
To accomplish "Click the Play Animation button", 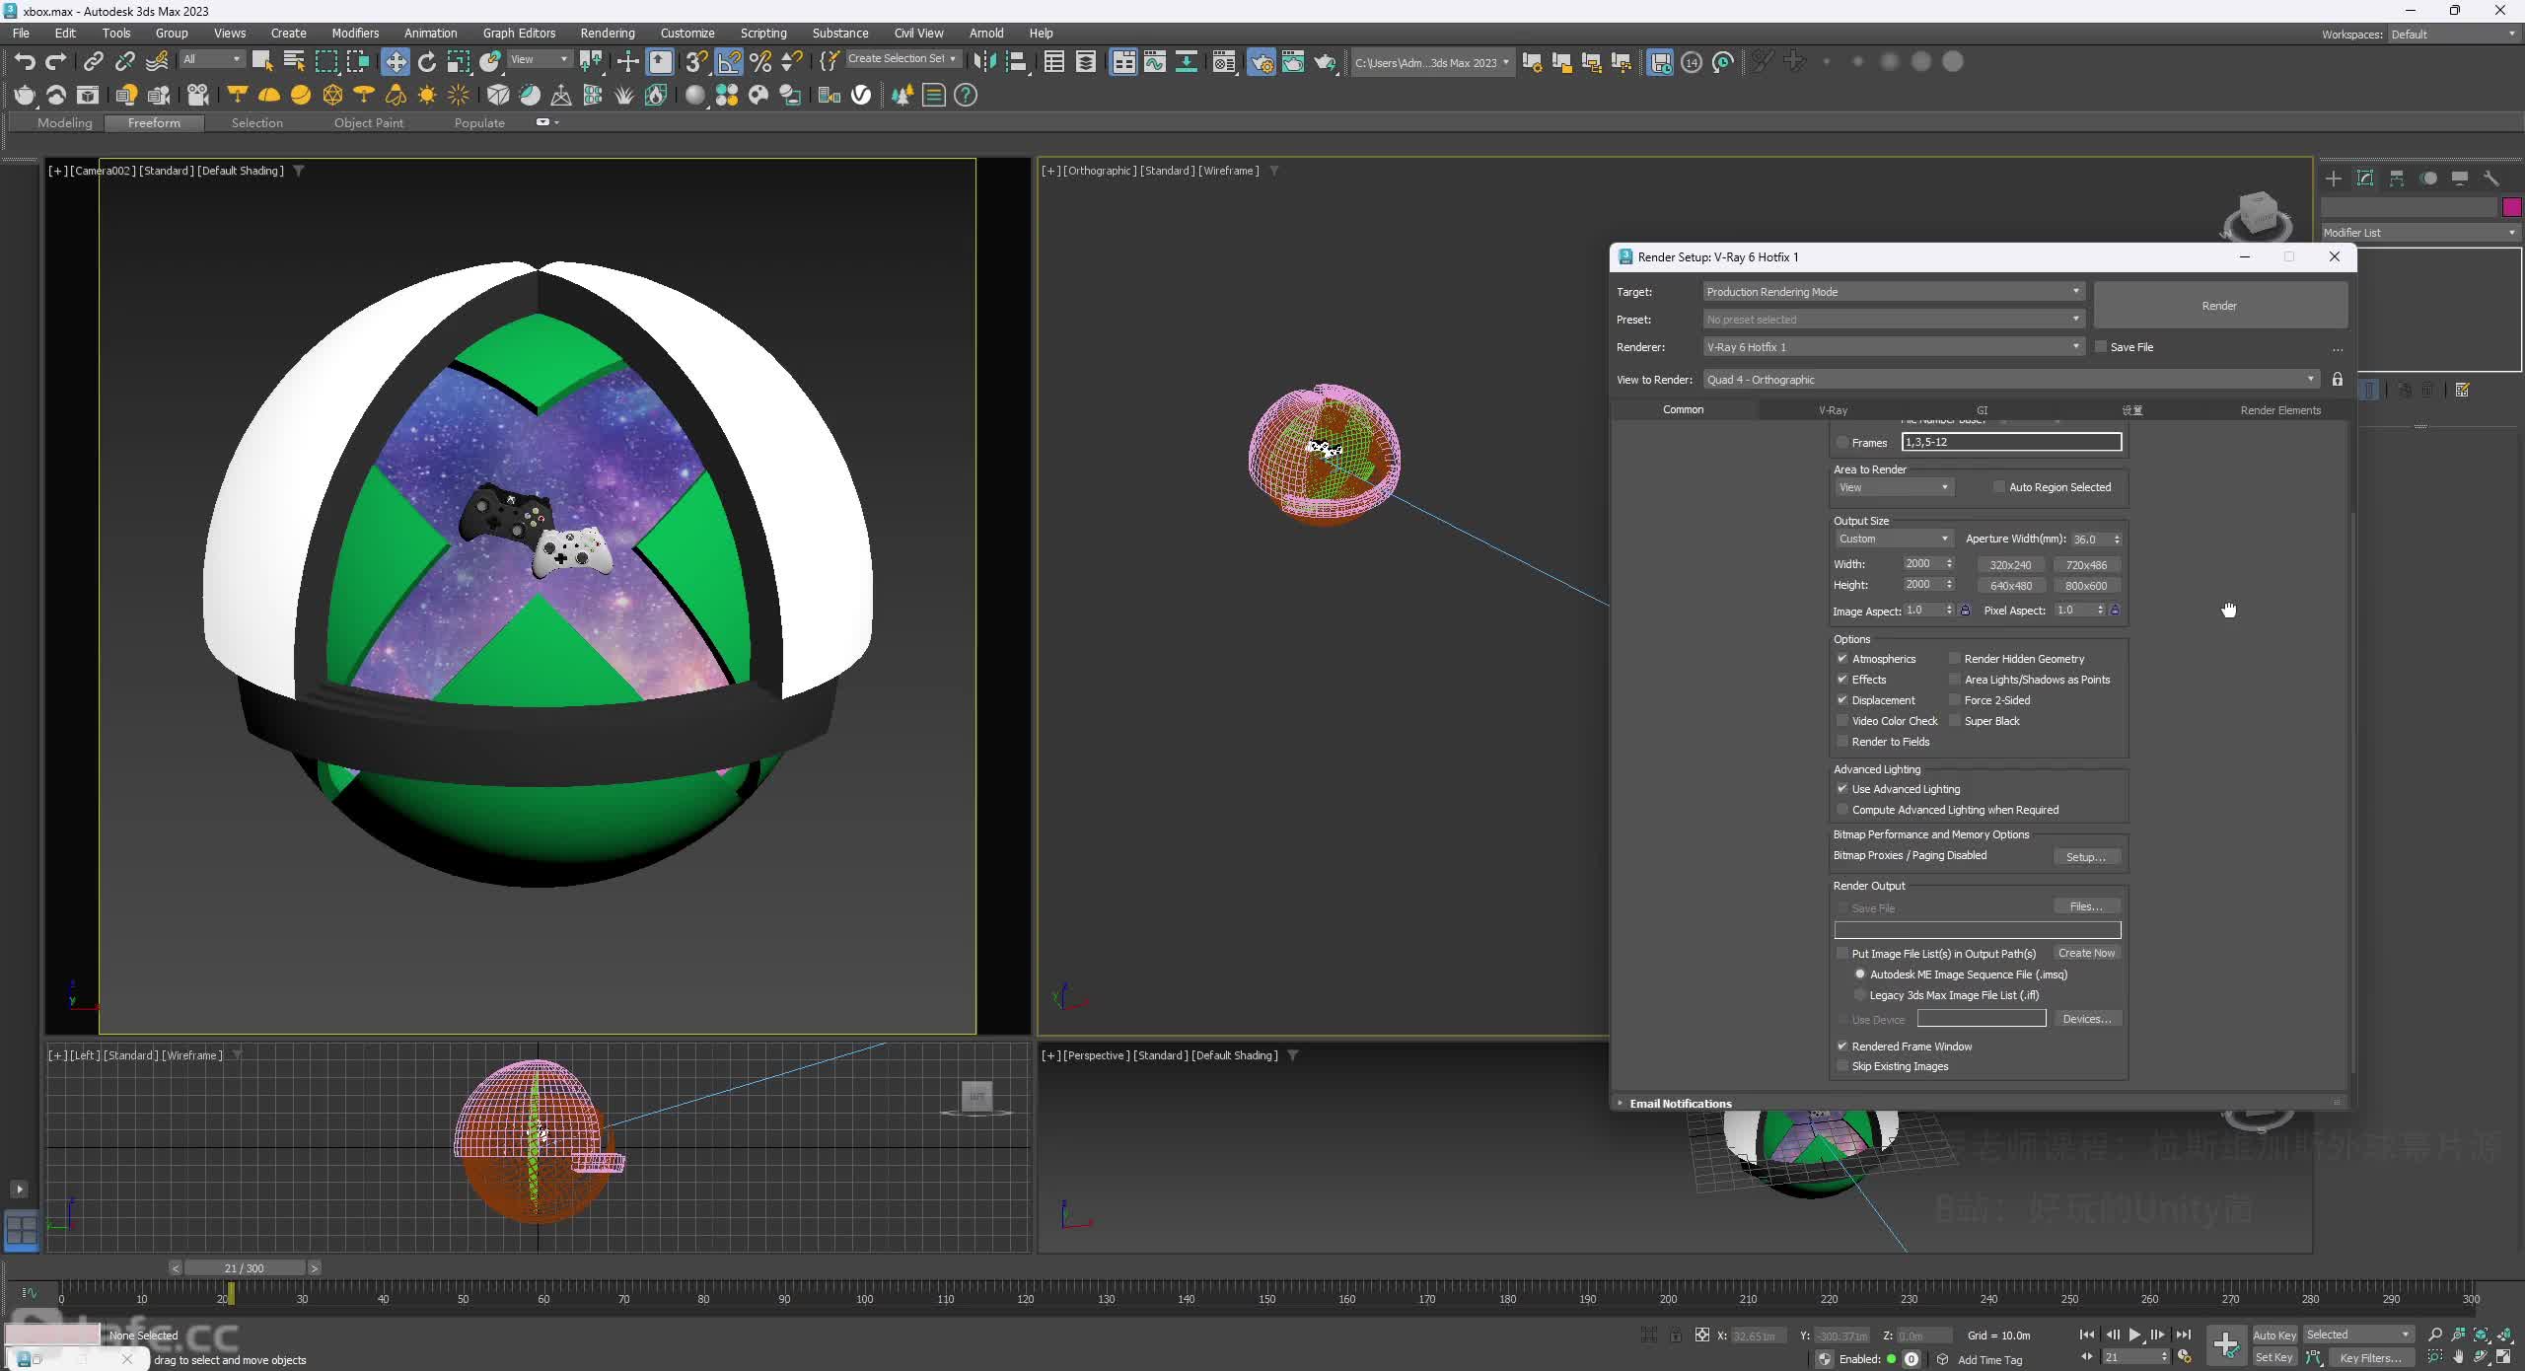I will [x=2134, y=1335].
